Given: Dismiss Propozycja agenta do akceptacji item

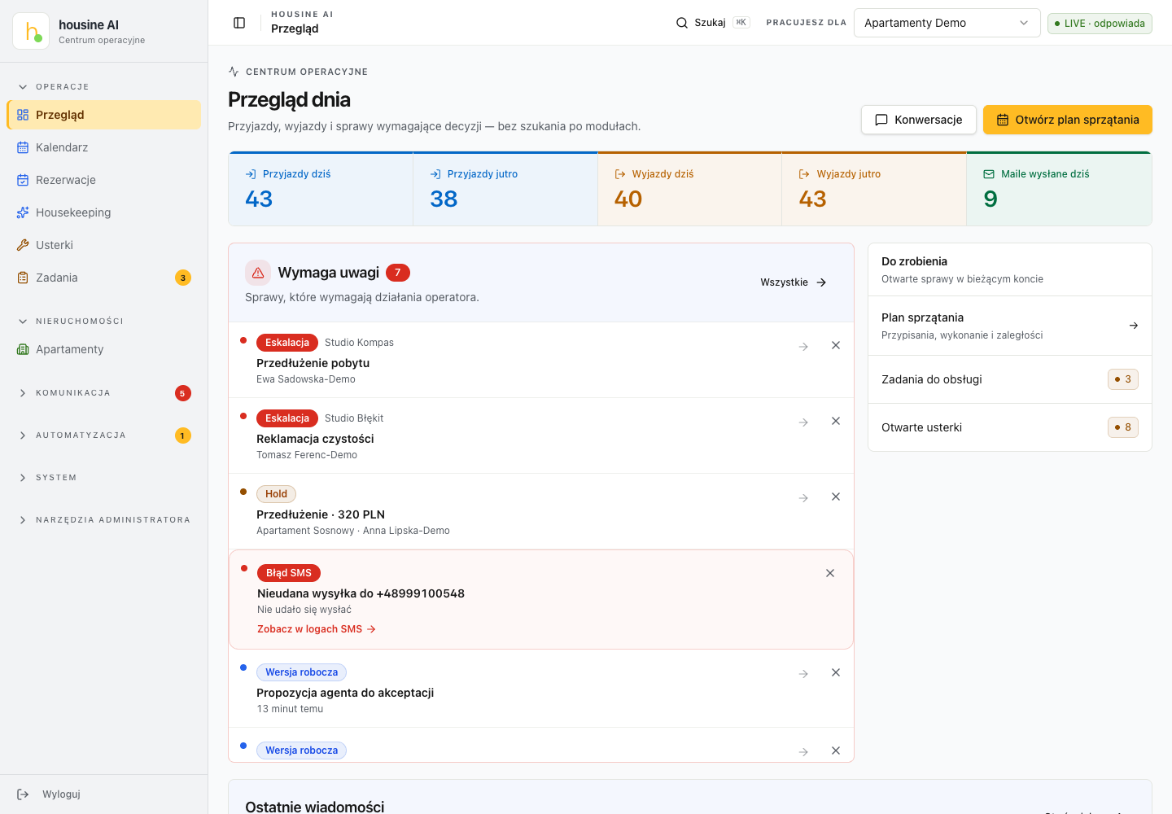Looking at the screenshot, I should point(836,672).
